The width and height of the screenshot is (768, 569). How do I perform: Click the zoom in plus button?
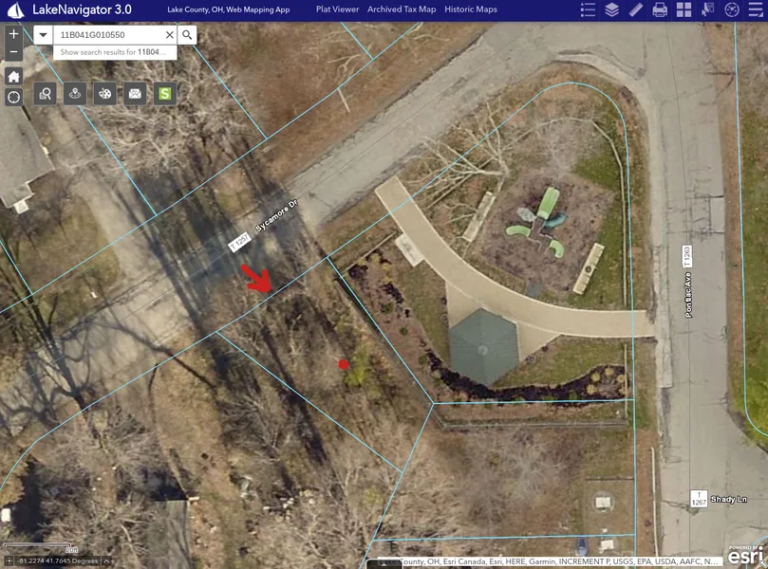(13, 33)
